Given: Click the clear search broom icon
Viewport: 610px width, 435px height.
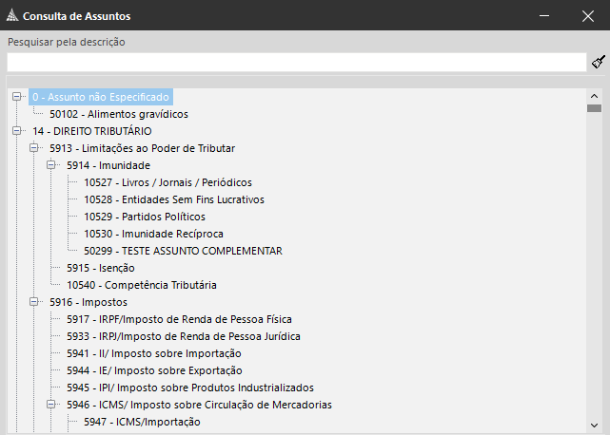Looking at the screenshot, I should [x=599, y=62].
